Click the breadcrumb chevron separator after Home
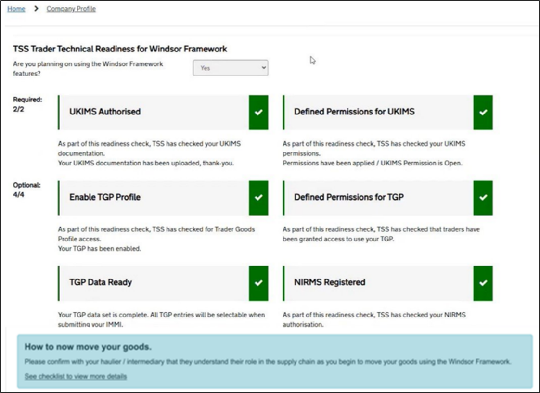This screenshot has width=540, height=393. [36, 9]
